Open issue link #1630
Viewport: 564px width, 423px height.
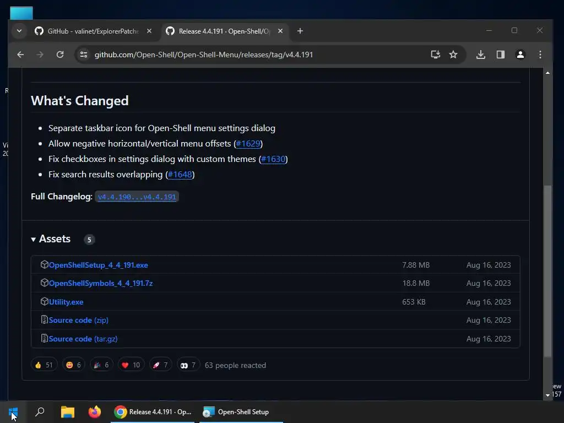pyautogui.click(x=273, y=159)
